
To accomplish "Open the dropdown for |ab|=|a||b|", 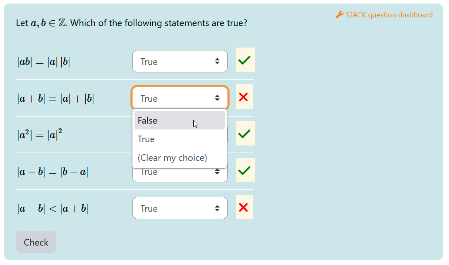I will 180,62.
